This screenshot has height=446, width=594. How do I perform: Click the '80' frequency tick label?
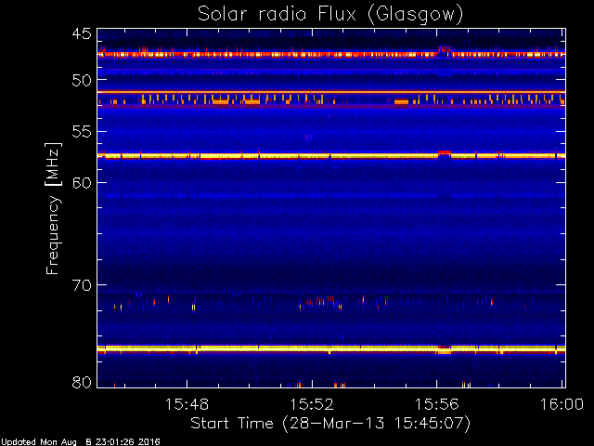82,382
